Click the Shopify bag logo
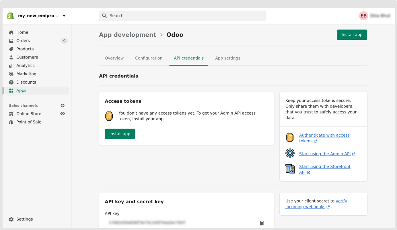Screen dimensions: 397x230 pyautogui.click(x=10, y=16)
